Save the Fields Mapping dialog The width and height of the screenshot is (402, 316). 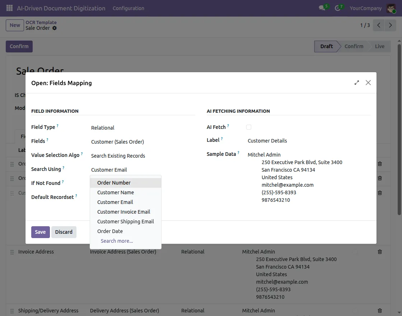[x=40, y=232]
